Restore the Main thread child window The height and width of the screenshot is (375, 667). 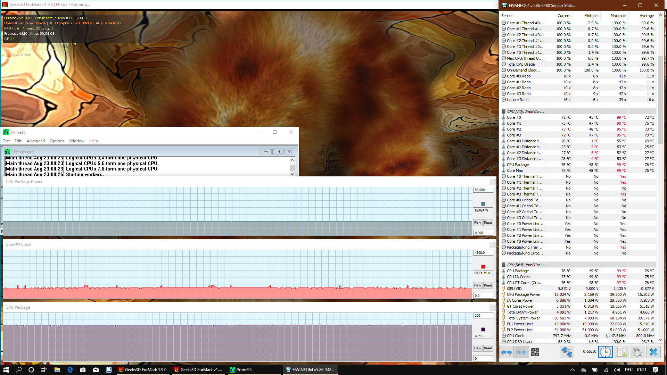pos(278,152)
